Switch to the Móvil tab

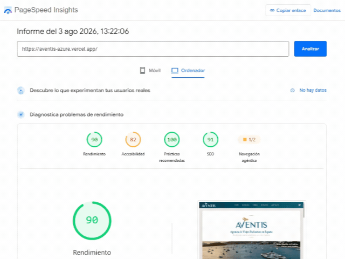[150, 71]
